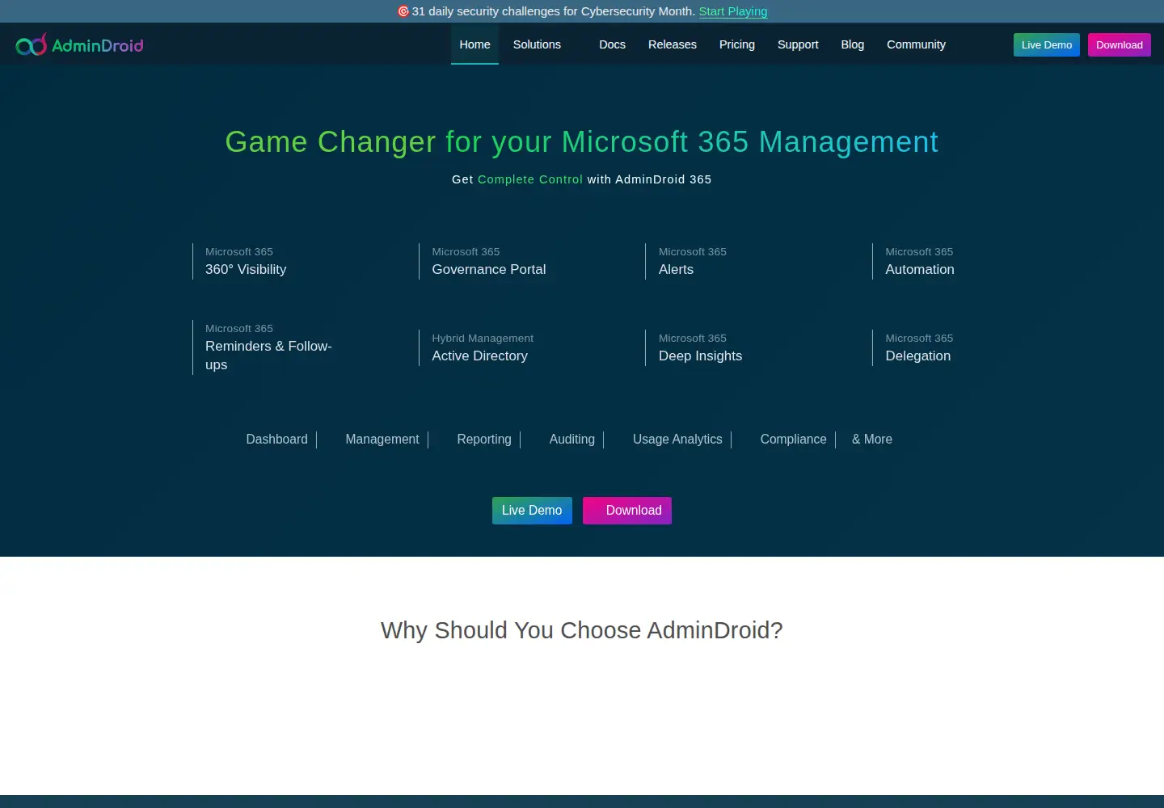Go to Releases page

point(672,44)
